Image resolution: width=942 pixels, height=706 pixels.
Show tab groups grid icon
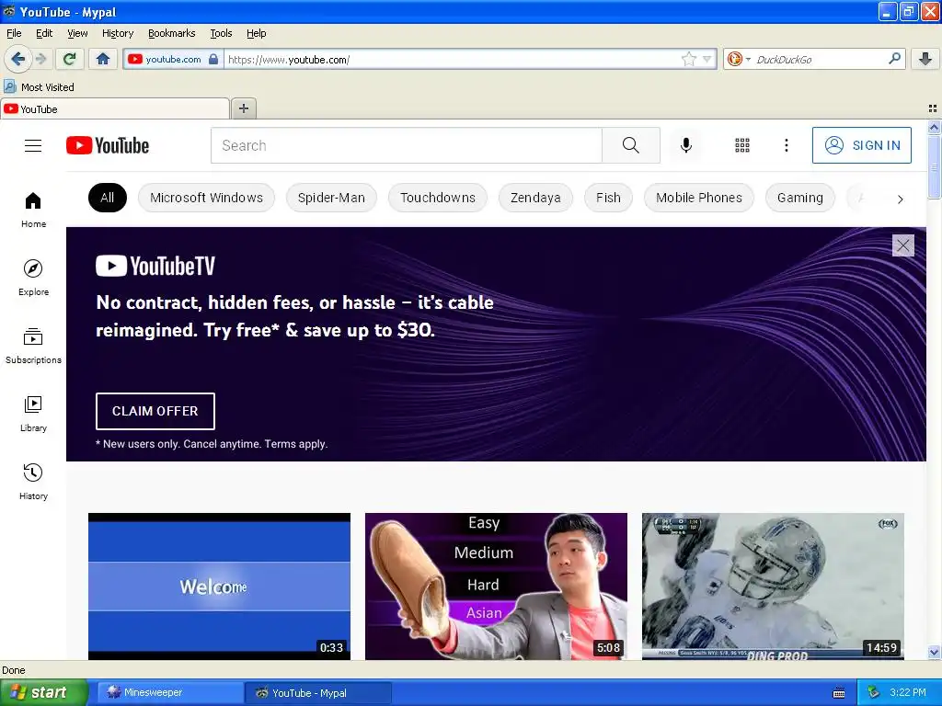[x=933, y=108]
